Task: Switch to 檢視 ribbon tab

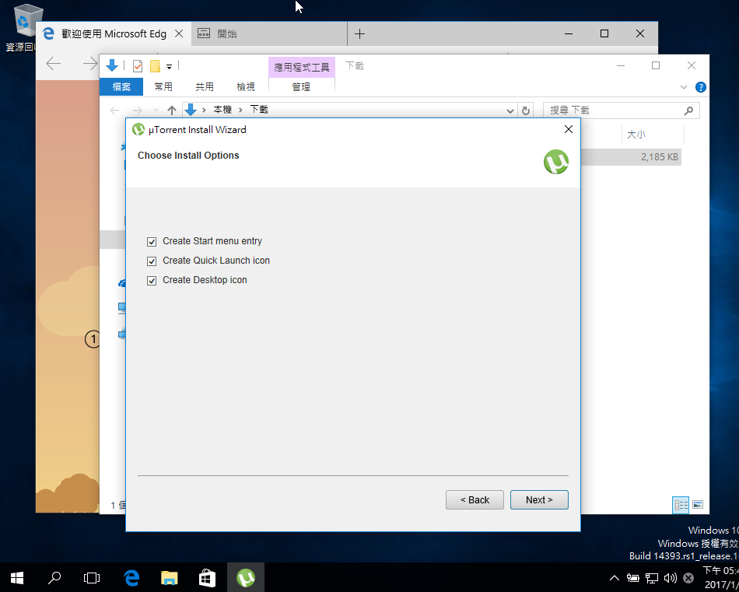Action: click(246, 87)
